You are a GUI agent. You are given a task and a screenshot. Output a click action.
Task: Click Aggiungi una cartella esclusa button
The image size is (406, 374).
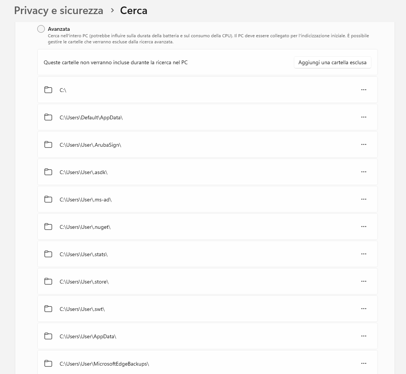pyautogui.click(x=332, y=62)
